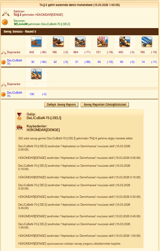Click attacker name HÜKÜMDAR[DENGE] in the header

[49, 15]
